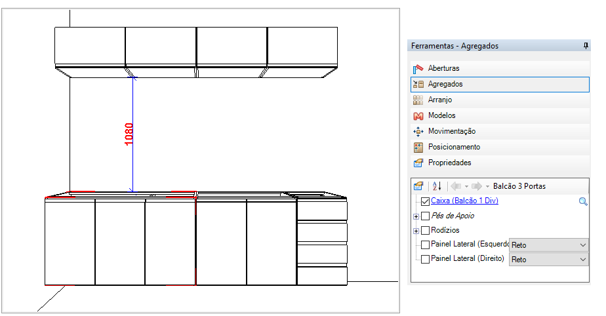
Task: Click the Movimentação arrows icon
Action: [418, 132]
